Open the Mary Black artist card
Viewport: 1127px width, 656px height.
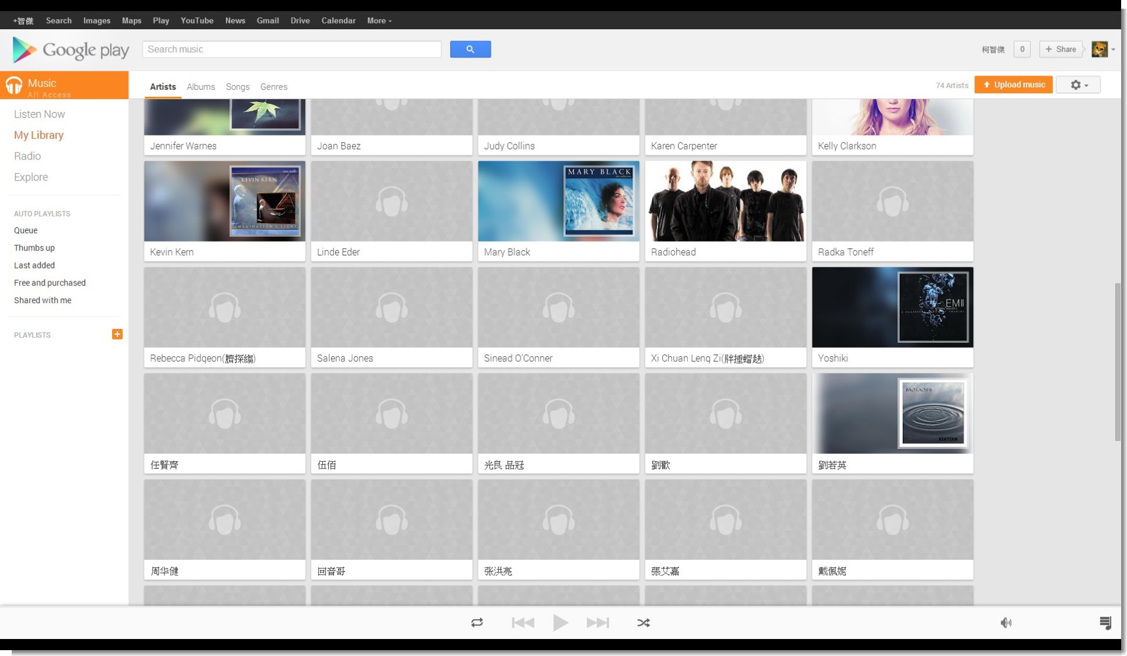[x=559, y=211]
